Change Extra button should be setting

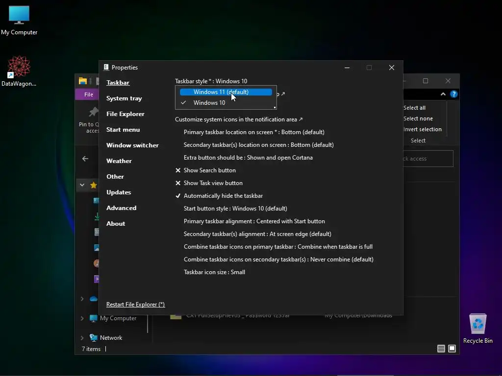point(248,158)
